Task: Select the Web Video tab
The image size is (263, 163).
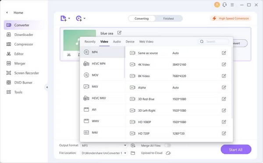Action: [x=146, y=42]
